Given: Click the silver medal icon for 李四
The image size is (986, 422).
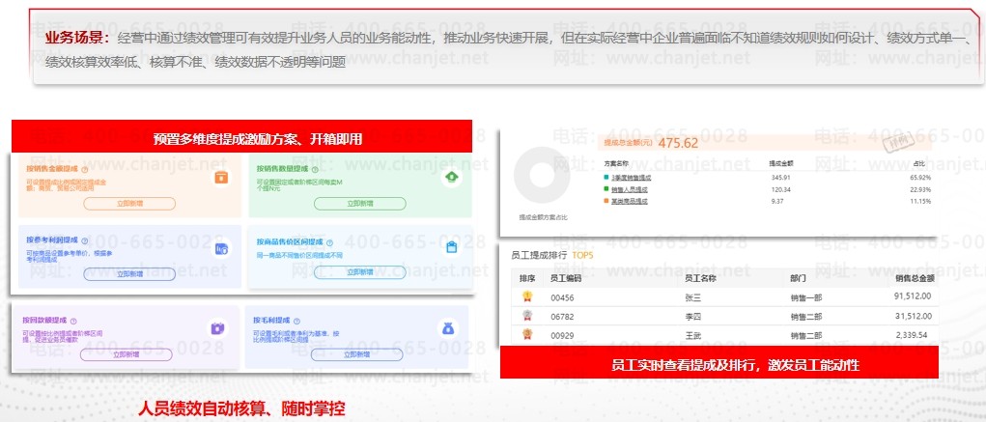Looking at the screenshot, I should (x=527, y=316).
